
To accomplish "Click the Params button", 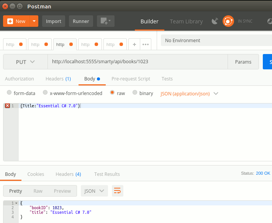I will click(x=243, y=62).
